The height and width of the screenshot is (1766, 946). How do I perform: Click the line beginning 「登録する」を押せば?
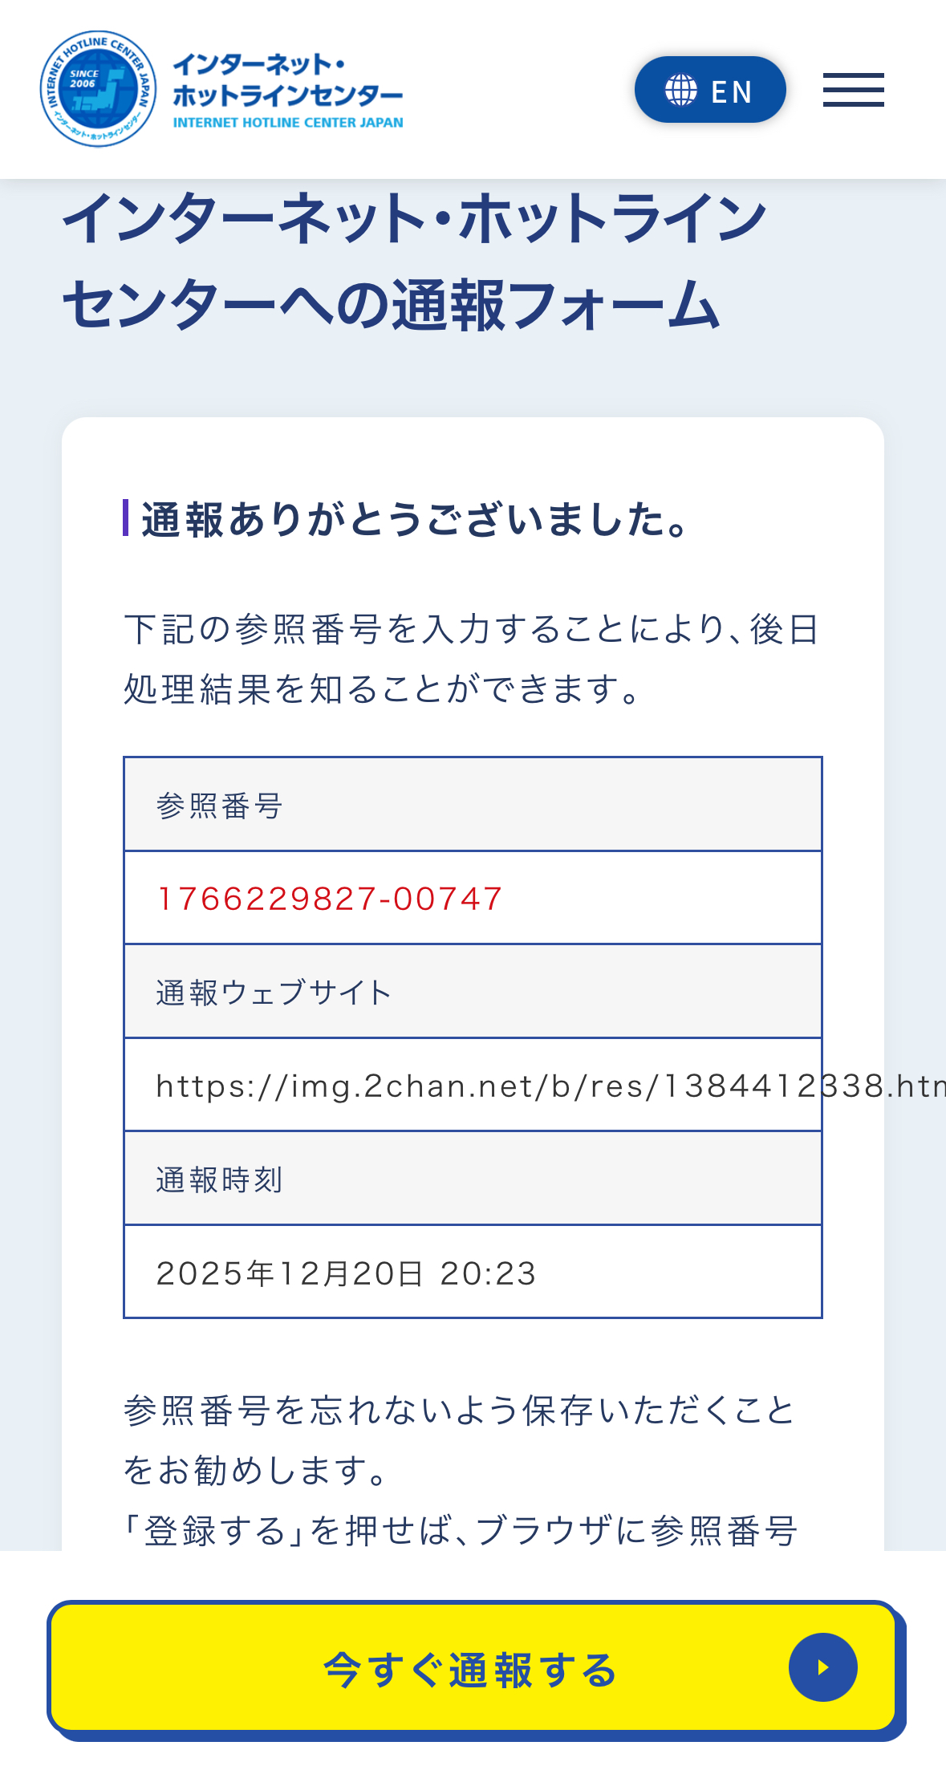click(x=461, y=1531)
